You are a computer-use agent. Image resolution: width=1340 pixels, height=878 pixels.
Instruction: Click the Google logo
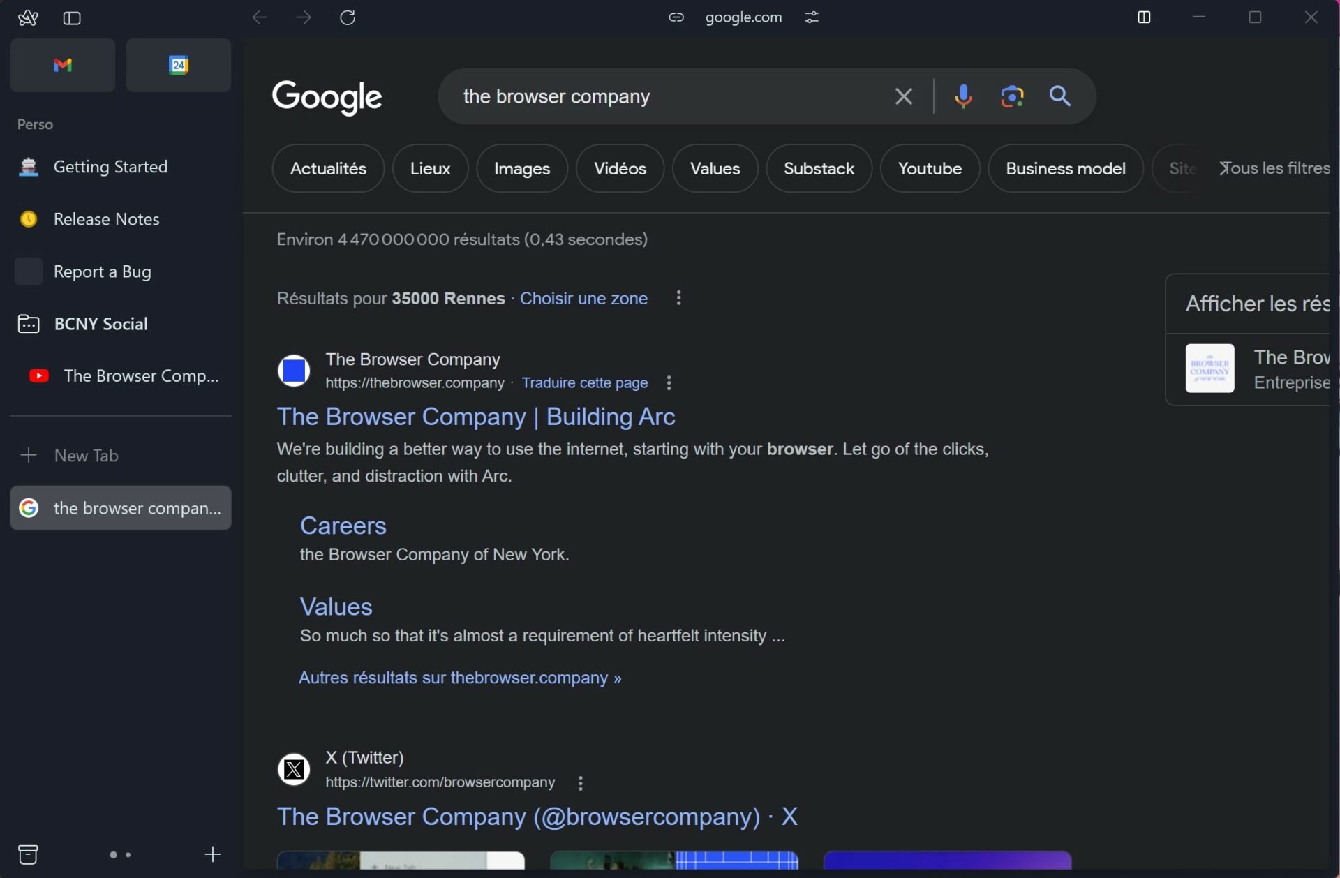click(327, 98)
